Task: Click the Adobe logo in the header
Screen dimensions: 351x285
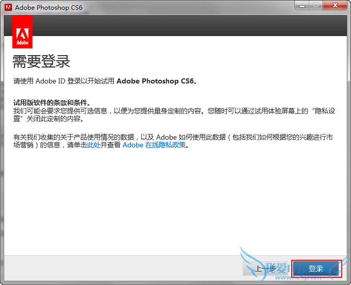Action: [x=22, y=32]
